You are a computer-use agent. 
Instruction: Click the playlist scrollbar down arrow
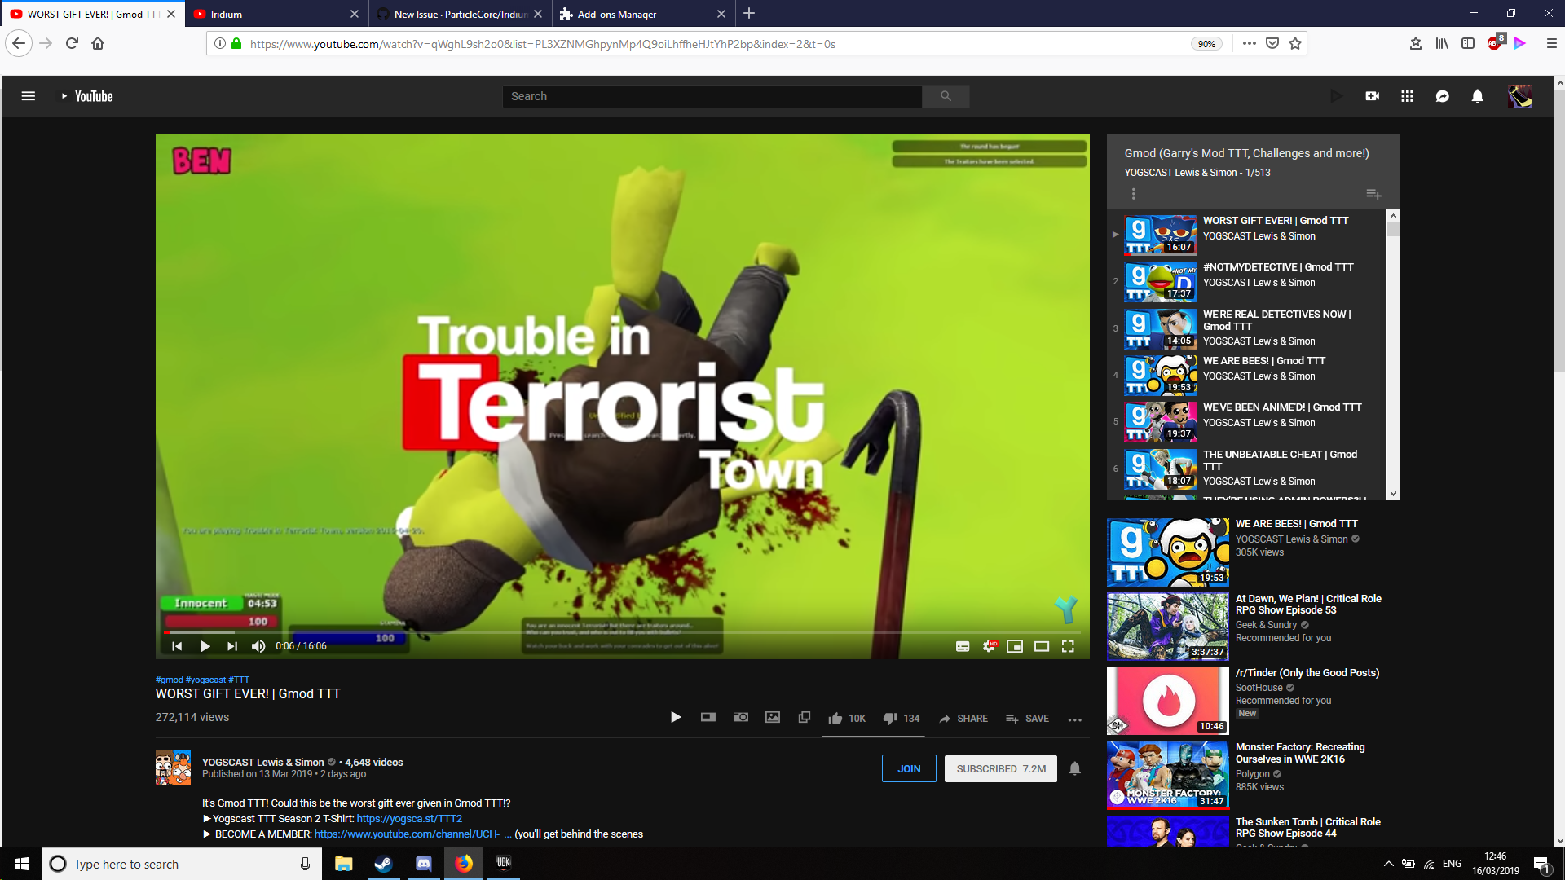tap(1393, 493)
